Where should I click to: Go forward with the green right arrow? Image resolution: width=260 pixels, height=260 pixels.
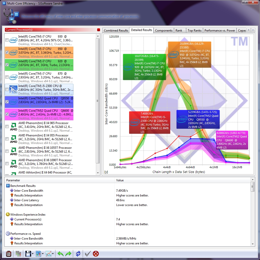(x=68, y=254)
